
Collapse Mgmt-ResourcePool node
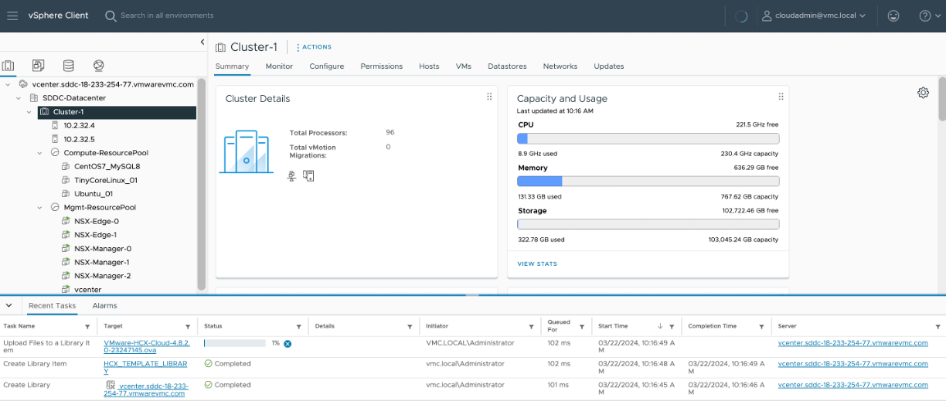(40, 208)
